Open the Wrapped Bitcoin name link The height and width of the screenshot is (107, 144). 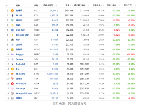pyautogui.click(x=24, y=93)
